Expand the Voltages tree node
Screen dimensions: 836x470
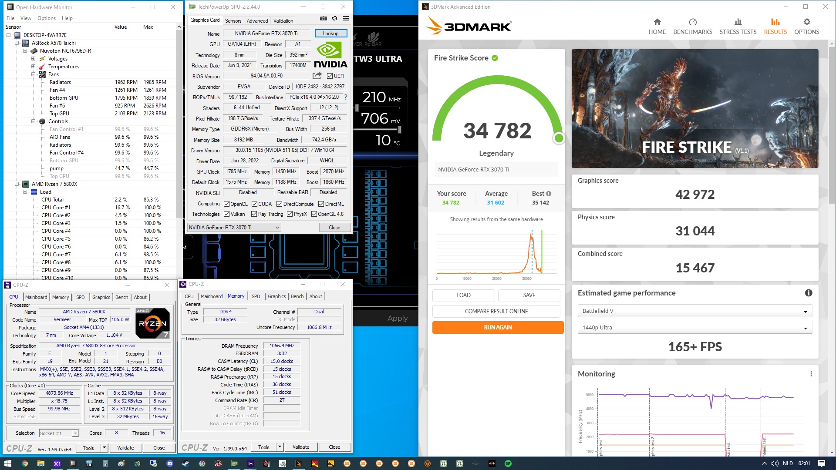click(33, 59)
